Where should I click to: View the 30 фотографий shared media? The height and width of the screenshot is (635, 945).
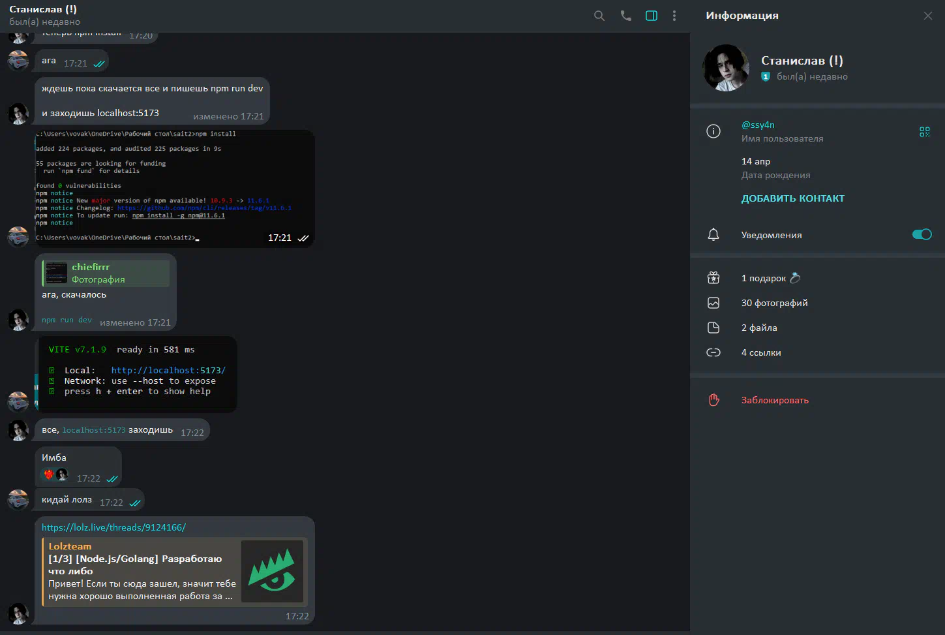[774, 303]
